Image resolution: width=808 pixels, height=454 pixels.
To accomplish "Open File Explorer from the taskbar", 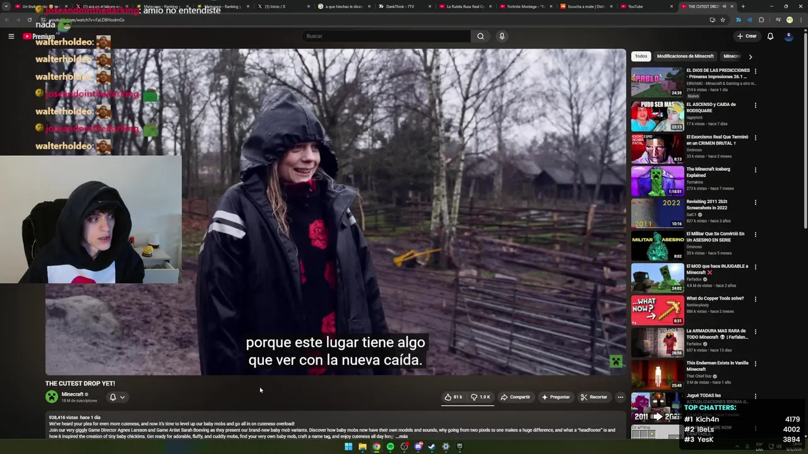I will click(x=362, y=446).
